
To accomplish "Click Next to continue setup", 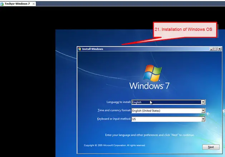I will (x=211, y=147).
